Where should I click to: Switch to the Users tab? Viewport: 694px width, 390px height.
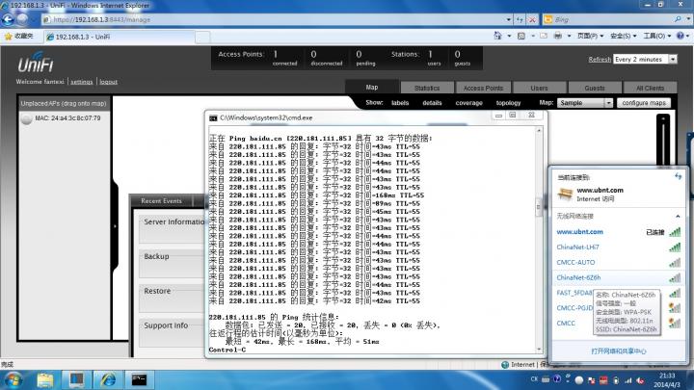click(x=539, y=88)
